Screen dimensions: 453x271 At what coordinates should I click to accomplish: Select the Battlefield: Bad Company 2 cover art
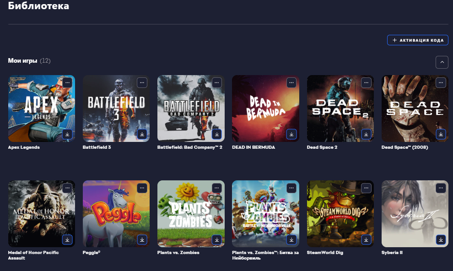[191, 108]
